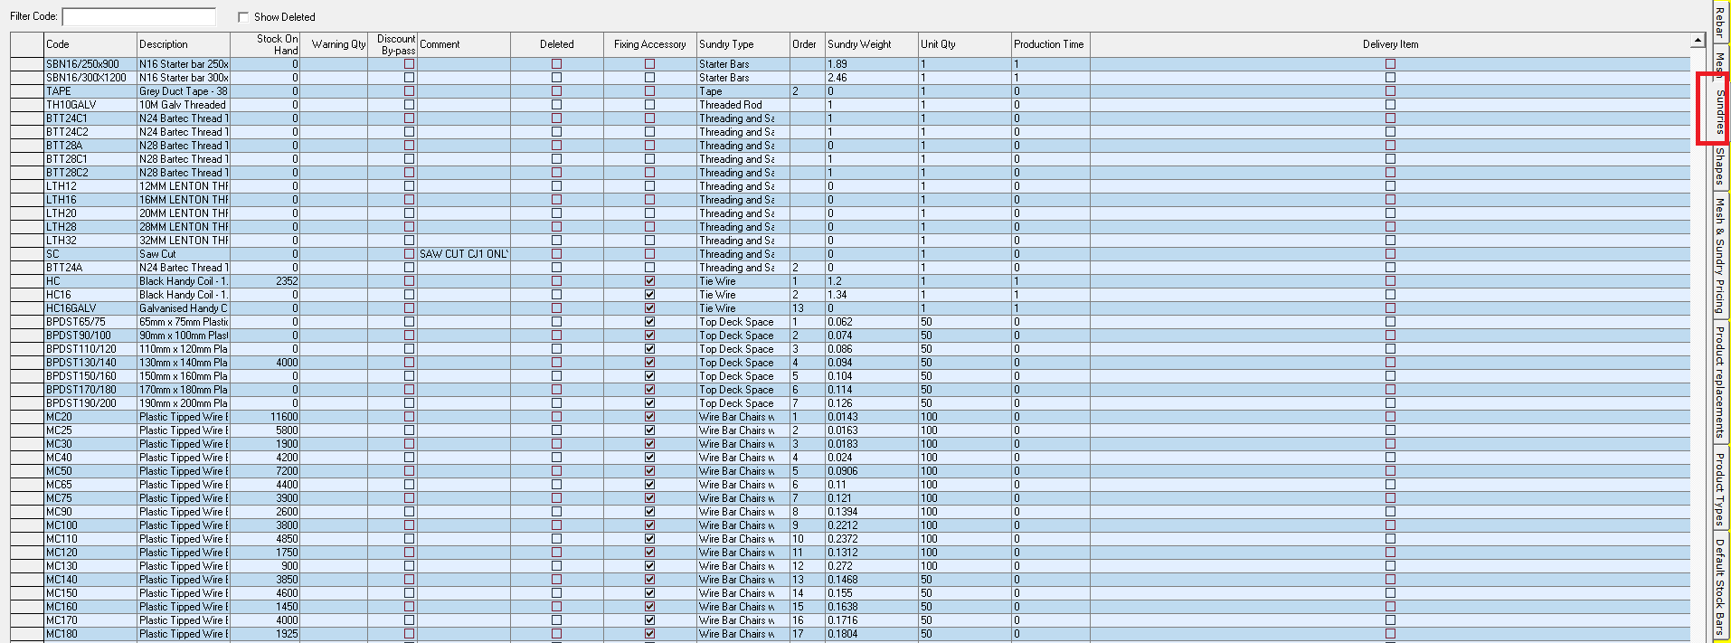Image resolution: width=1731 pixels, height=643 pixels.
Task: Toggle Discount By-pass checkbox for SC row
Action: coord(409,254)
